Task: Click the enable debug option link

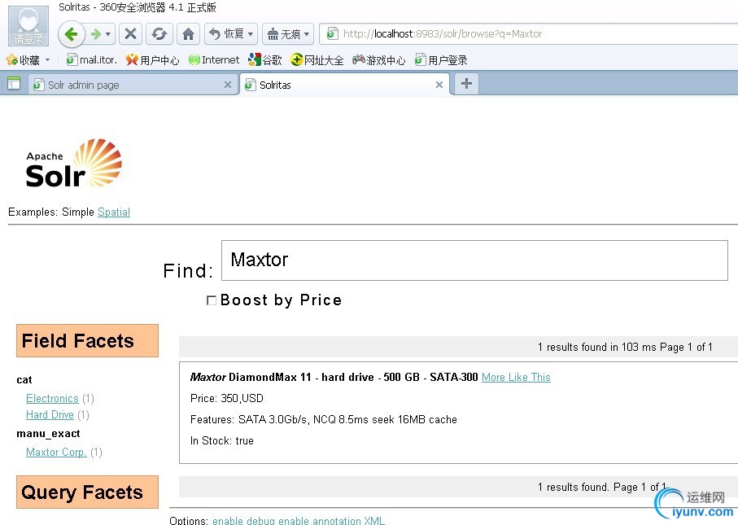Action: pyautogui.click(x=243, y=521)
